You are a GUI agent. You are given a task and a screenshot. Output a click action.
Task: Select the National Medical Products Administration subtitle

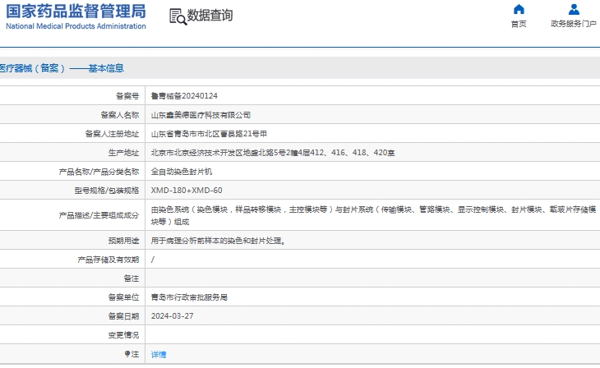click(x=76, y=26)
